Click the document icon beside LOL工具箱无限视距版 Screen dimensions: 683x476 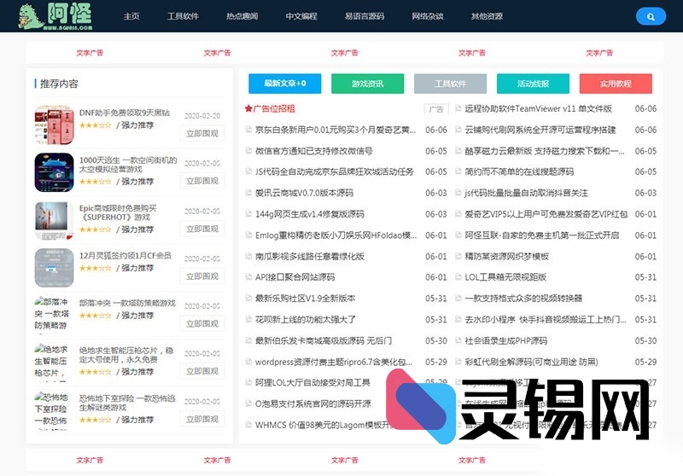pyautogui.click(x=458, y=277)
